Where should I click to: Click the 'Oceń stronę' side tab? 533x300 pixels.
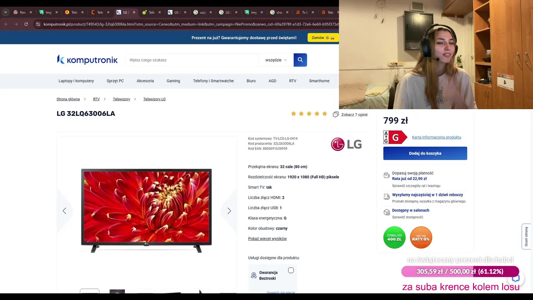pyautogui.click(x=526, y=237)
